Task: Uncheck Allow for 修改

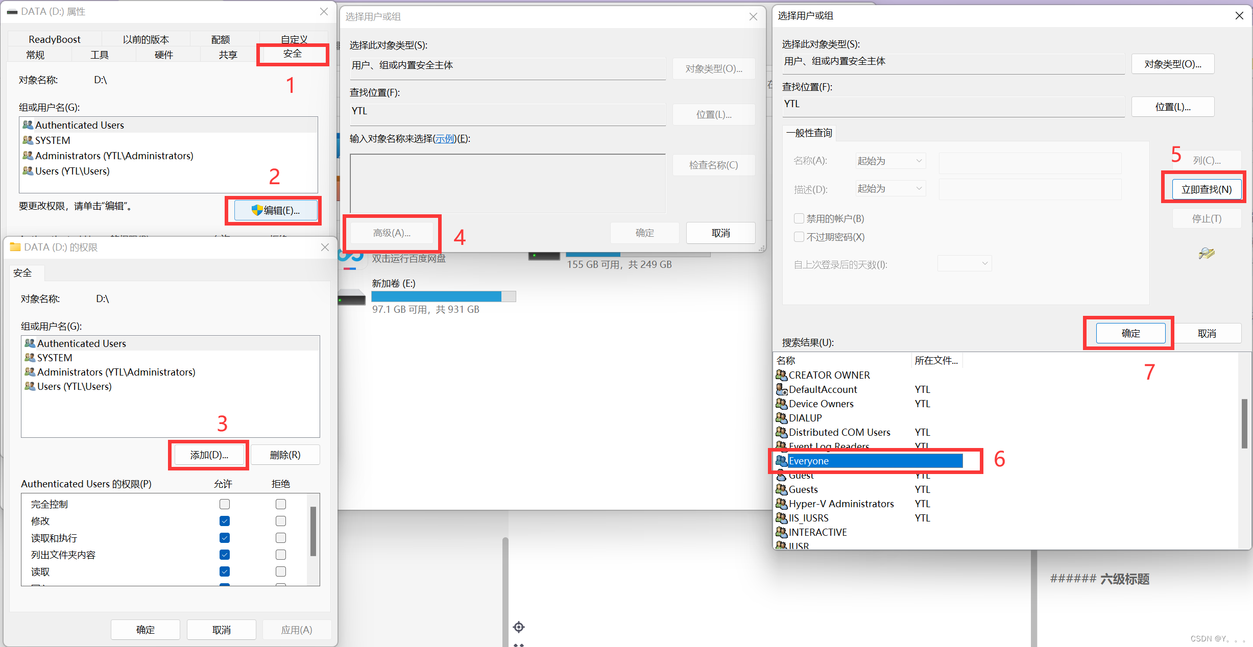Action: (225, 521)
